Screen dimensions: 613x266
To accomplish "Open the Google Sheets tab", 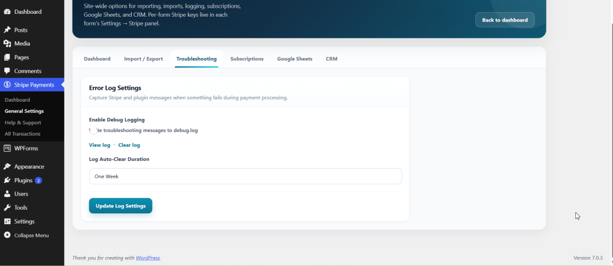I will [295, 59].
